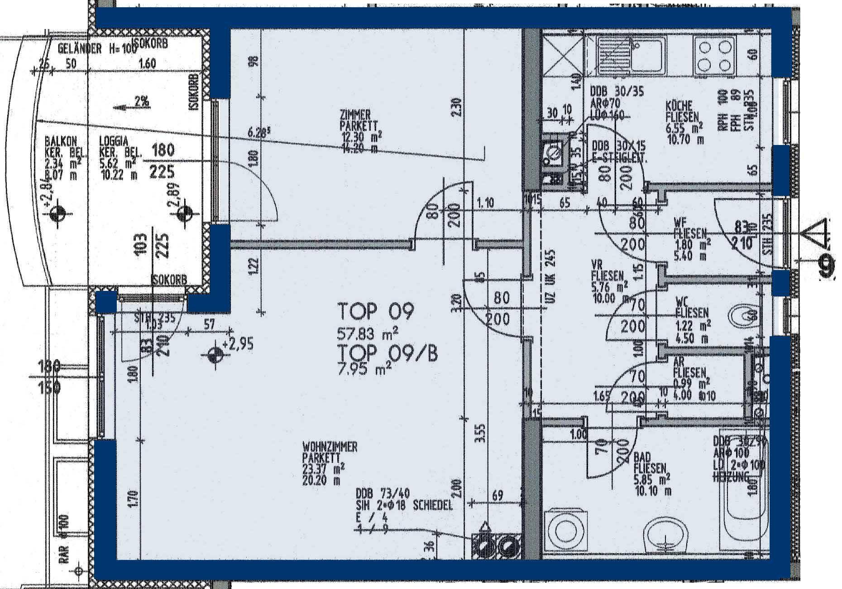Click the '57.83 m²' total area value
Image resolution: width=842 pixels, height=589 pixels.
pos(368,335)
